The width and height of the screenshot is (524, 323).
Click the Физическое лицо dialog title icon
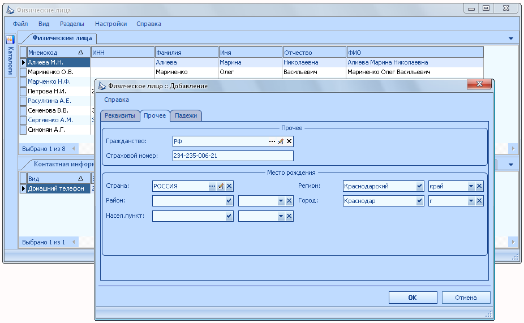point(102,86)
